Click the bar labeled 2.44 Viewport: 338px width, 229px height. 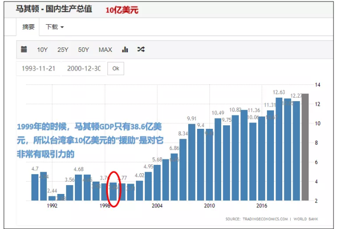pyautogui.click(x=52, y=198)
